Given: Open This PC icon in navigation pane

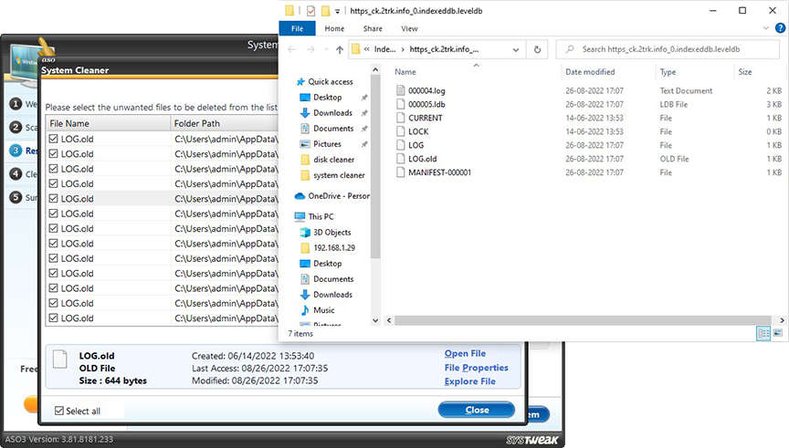Looking at the screenshot, I should [300, 217].
